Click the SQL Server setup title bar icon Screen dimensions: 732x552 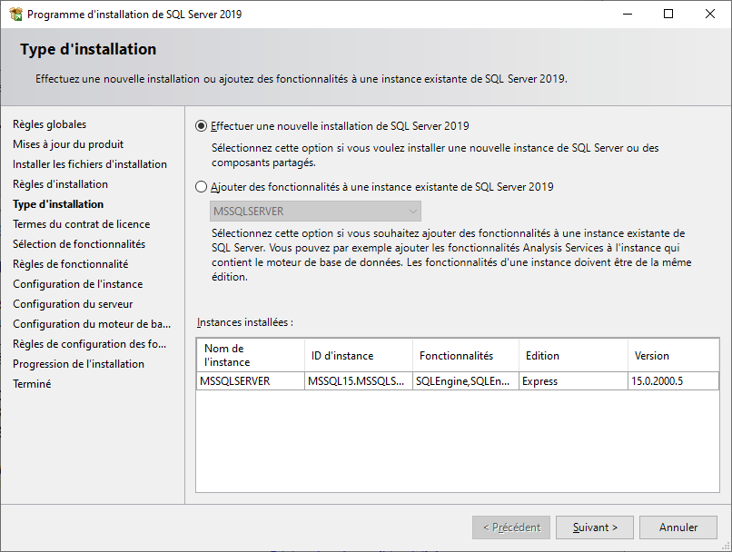pos(15,14)
